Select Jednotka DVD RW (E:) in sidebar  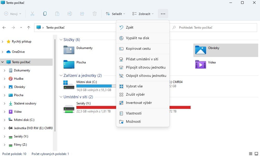click(x=33, y=128)
